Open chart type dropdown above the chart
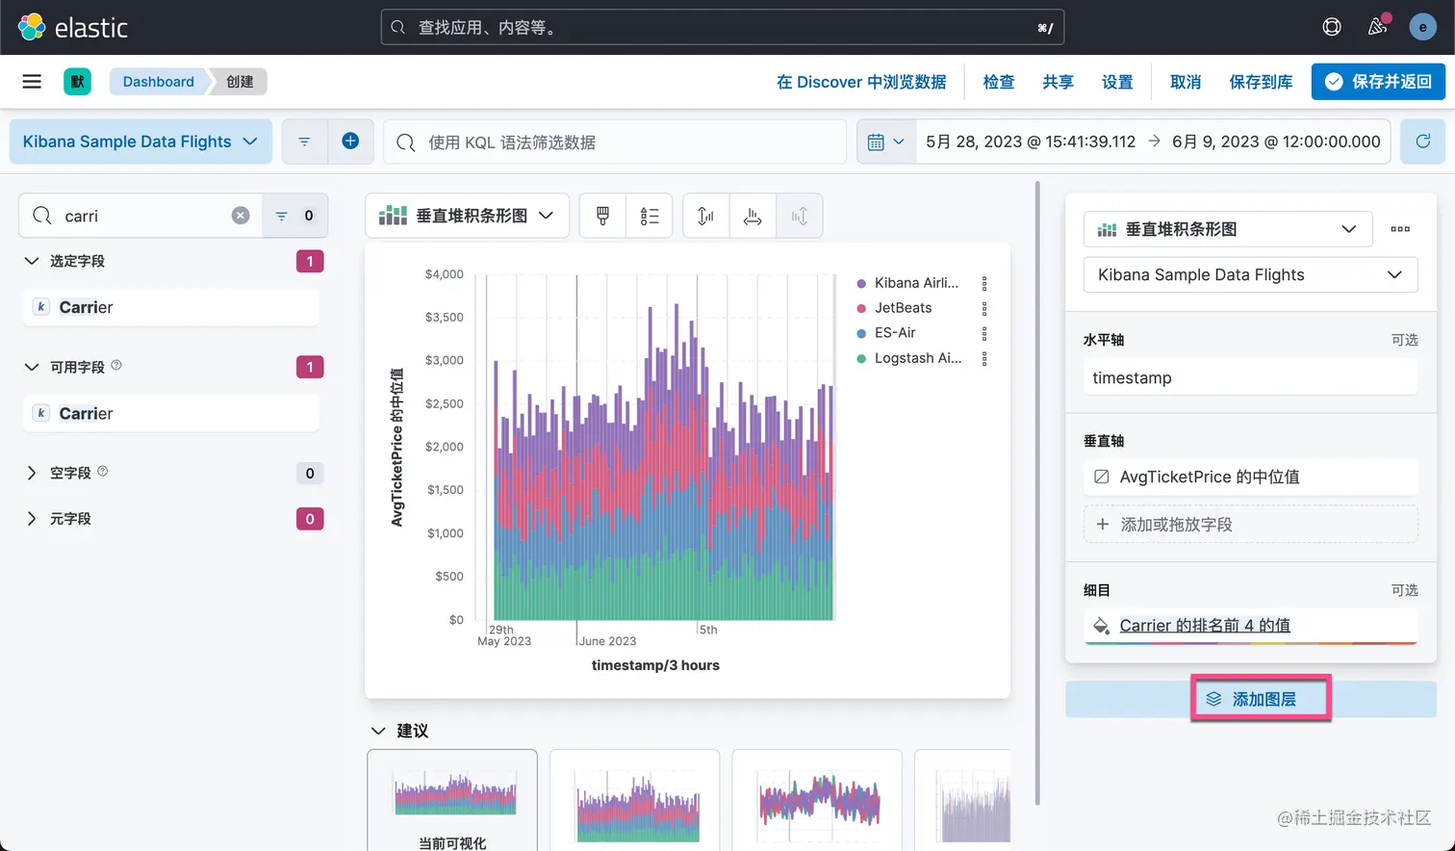 (467, 216)
